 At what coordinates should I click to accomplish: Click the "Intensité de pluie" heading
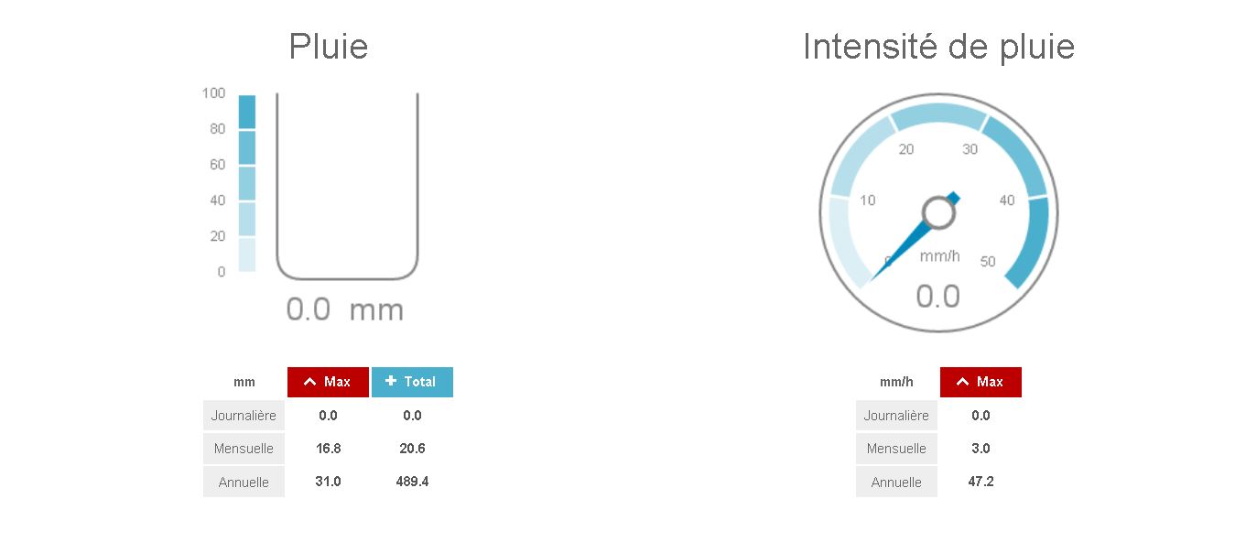point(938,47)
